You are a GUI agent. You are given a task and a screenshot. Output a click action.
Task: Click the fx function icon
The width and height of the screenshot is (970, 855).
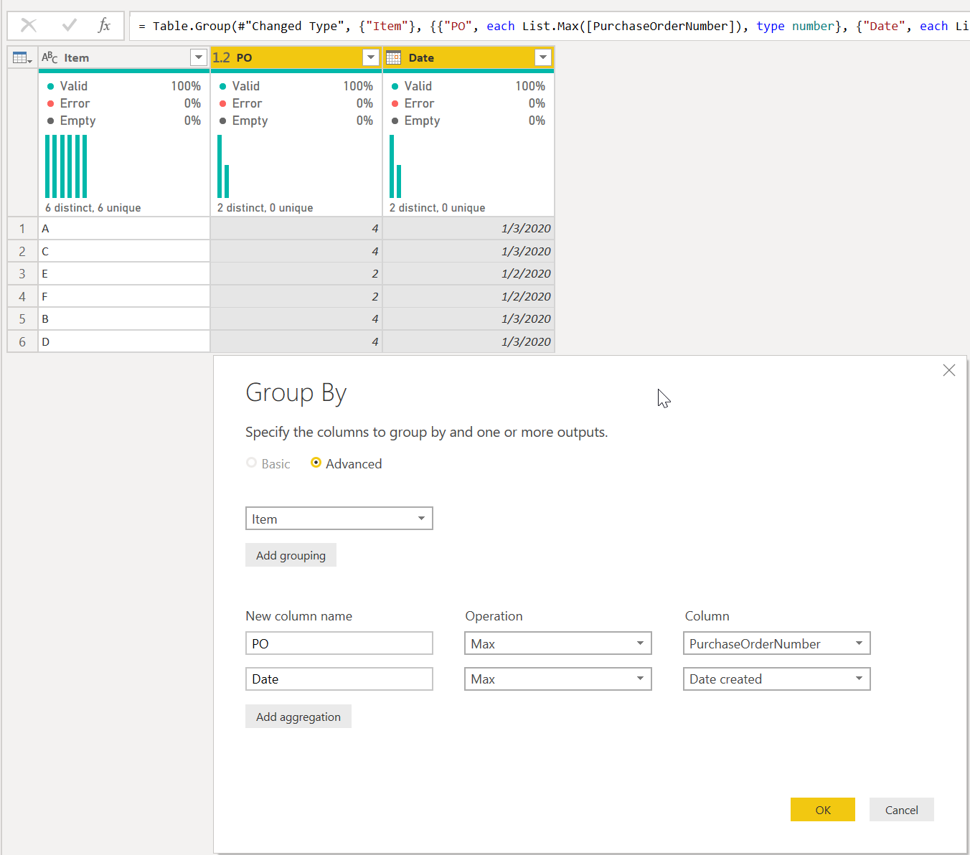tap(104, 26)
